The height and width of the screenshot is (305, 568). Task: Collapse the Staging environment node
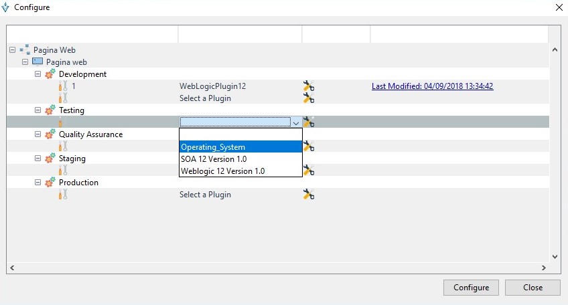tap(38, 159)
